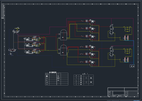Image resolution: width=142 pixels, height=101 pixels.
Task: Select the letter E cell in the instrument legend
Action: pos(86,78)
